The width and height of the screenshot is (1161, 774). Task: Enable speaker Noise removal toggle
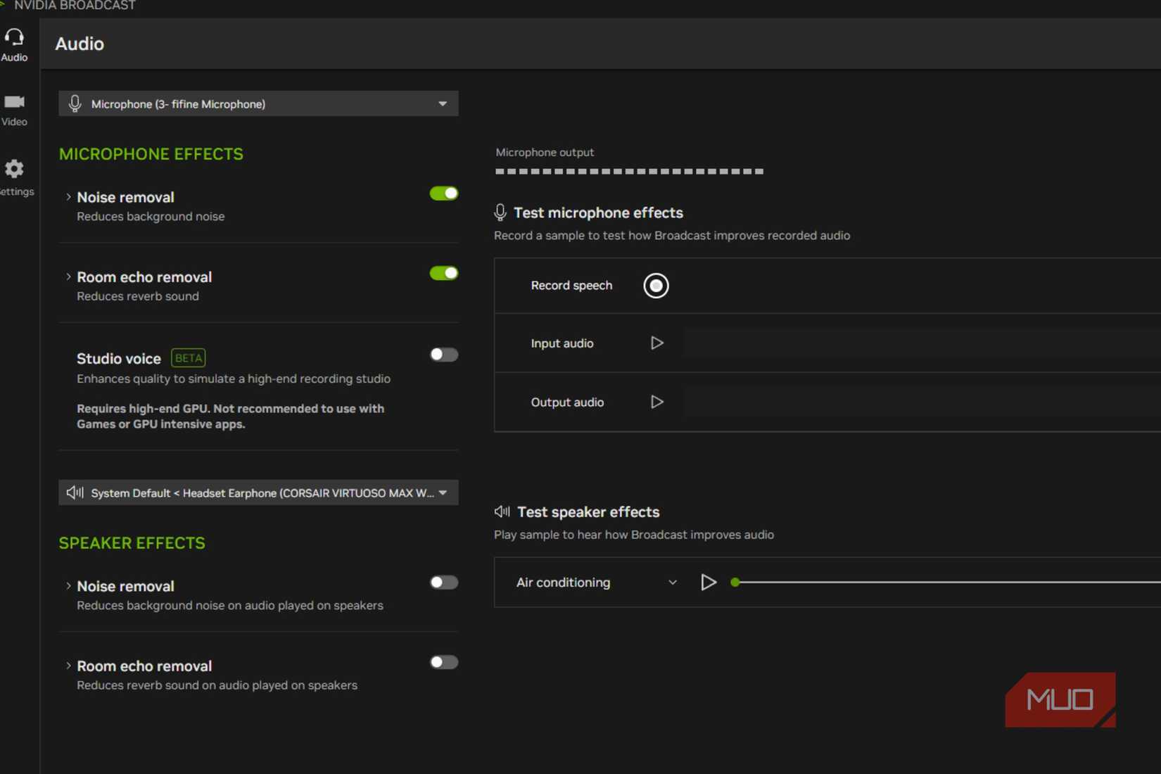coord(444,583)
